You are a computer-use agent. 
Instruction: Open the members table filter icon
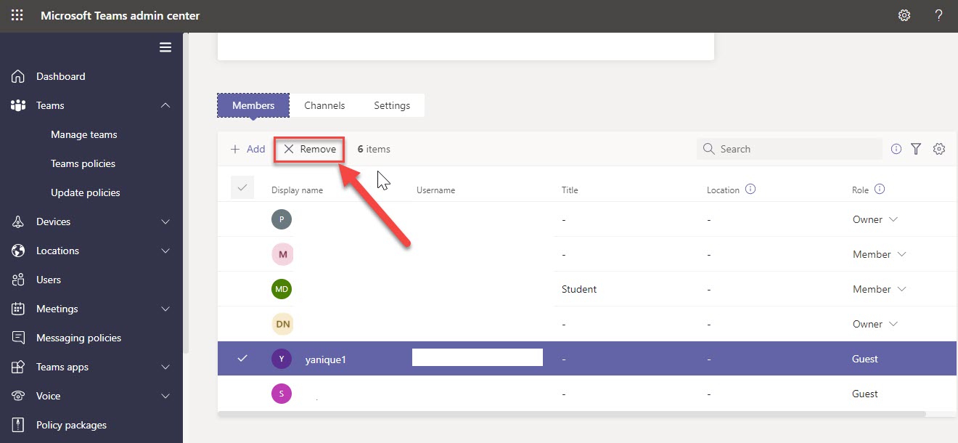[x=916, y=149]
